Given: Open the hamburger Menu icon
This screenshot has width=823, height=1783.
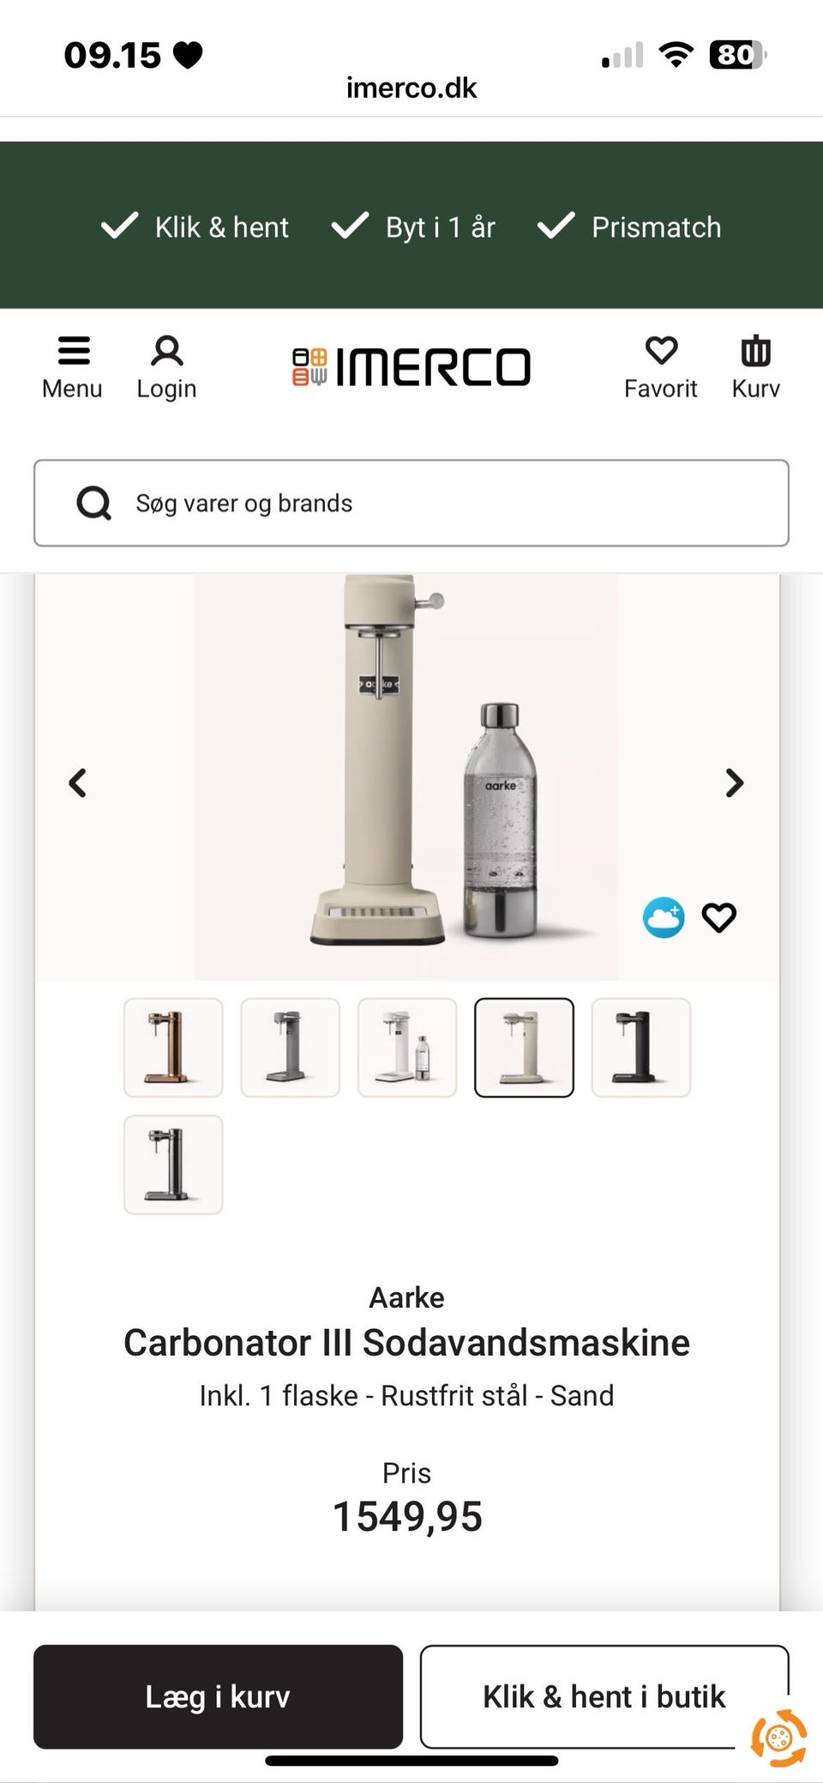Looking at the screenshot, I should tap(73, 351).
